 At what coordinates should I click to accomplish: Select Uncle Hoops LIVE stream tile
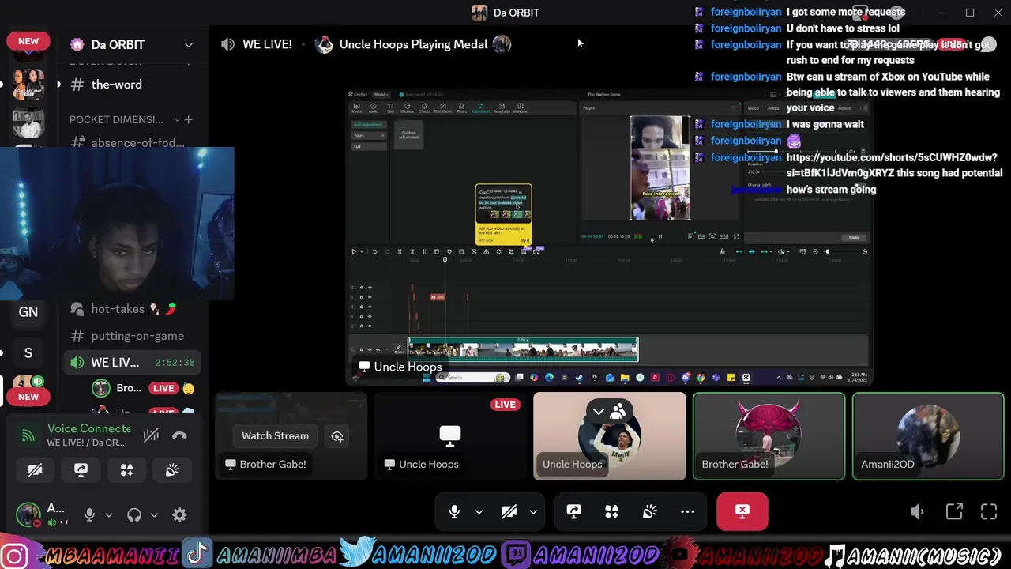point(450,436)
